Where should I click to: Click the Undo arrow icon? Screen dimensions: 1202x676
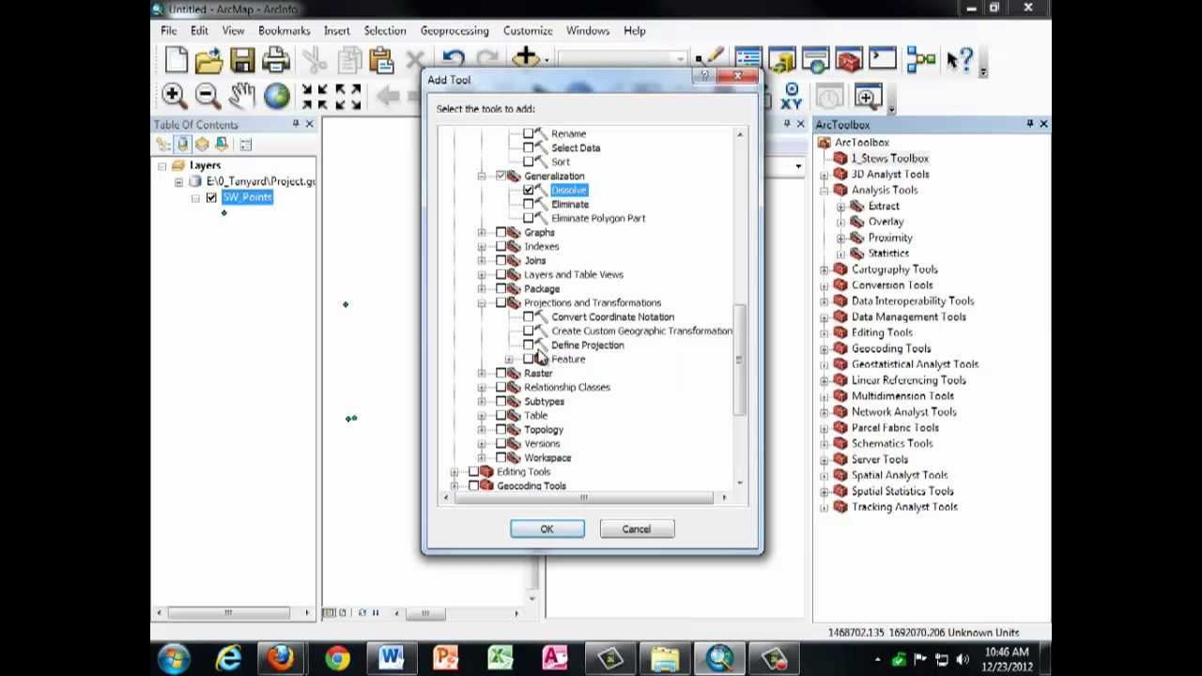pyautogui.click(x=454, y=60)
